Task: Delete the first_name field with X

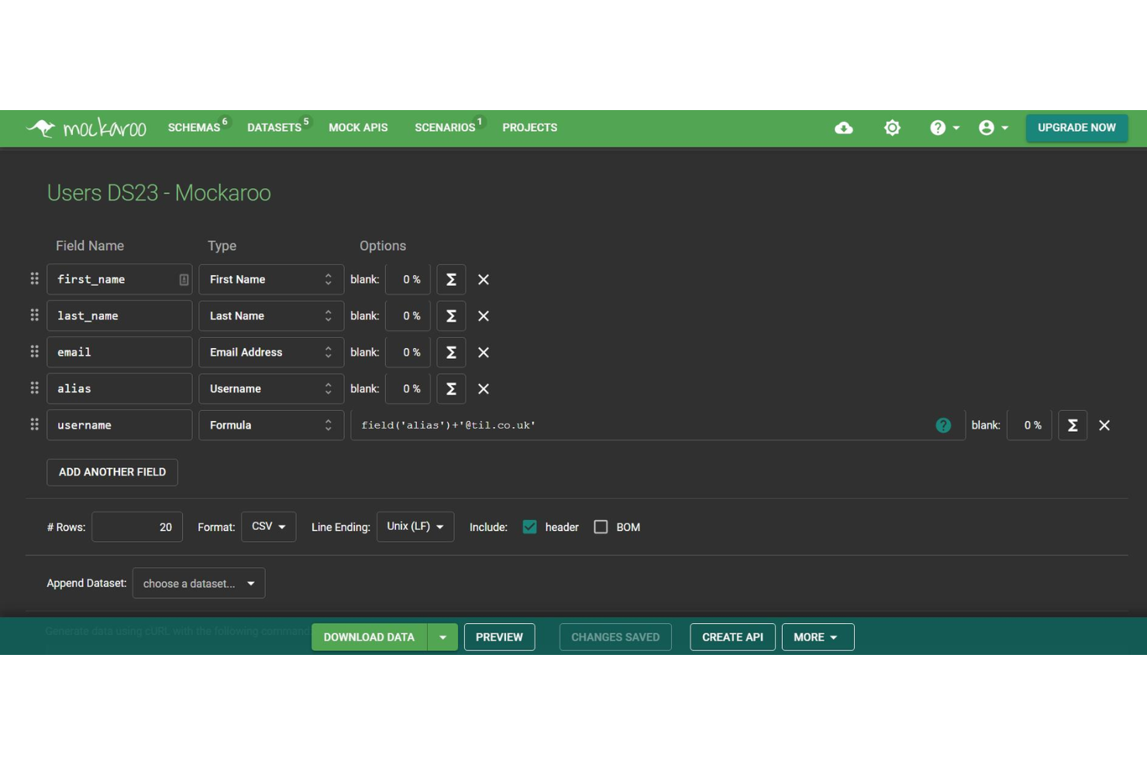Action: click(x=484, y=280)
